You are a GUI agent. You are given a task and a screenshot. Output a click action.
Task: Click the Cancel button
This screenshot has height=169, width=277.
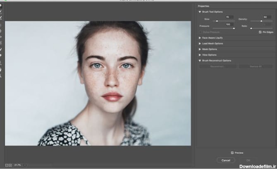pyautogui.click(x=226, y=160)
